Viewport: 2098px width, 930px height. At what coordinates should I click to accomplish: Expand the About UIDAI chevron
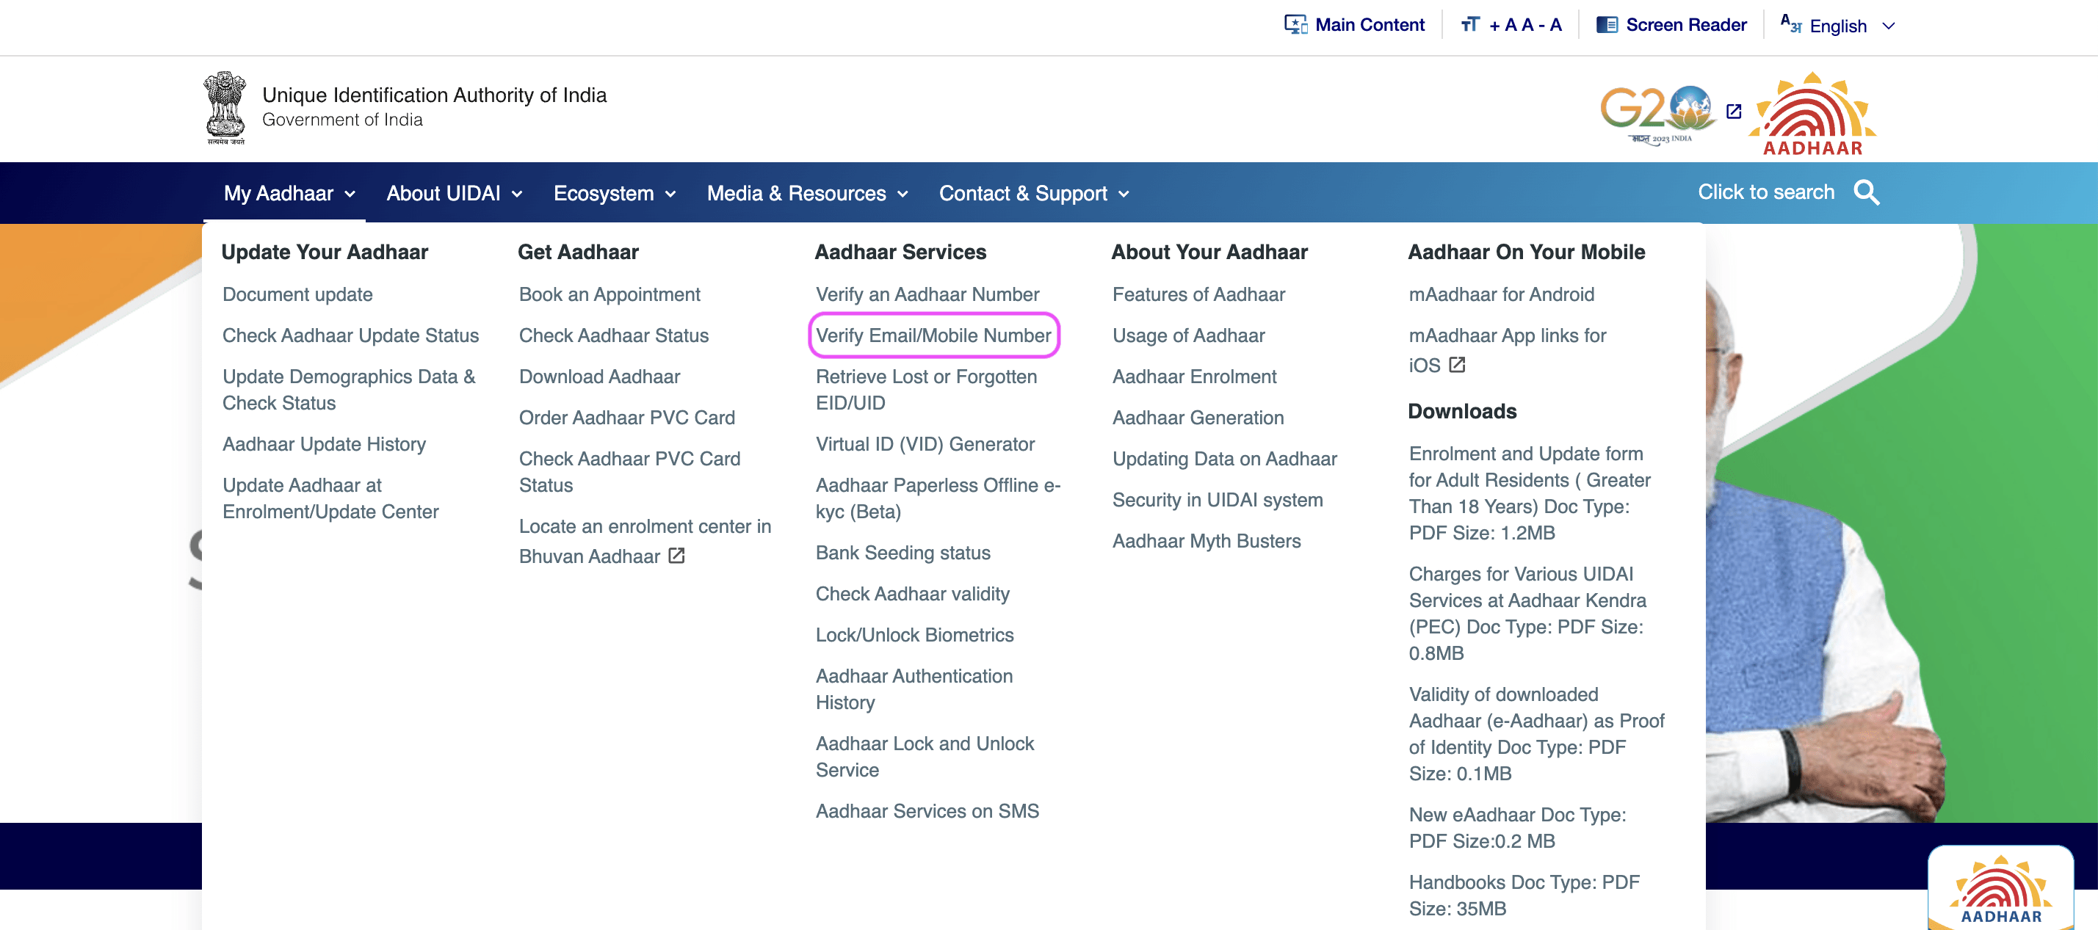pyautogui.click(x=516, y=194)
